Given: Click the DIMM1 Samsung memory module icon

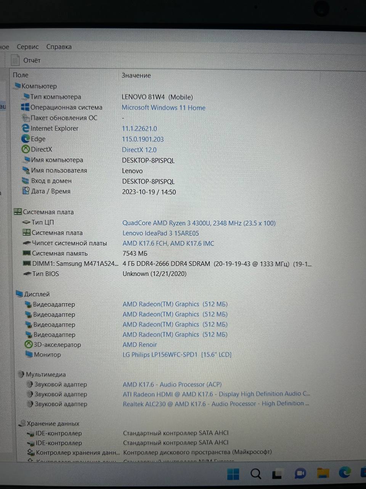Looking at the screenshot, I should coord(27,263).
